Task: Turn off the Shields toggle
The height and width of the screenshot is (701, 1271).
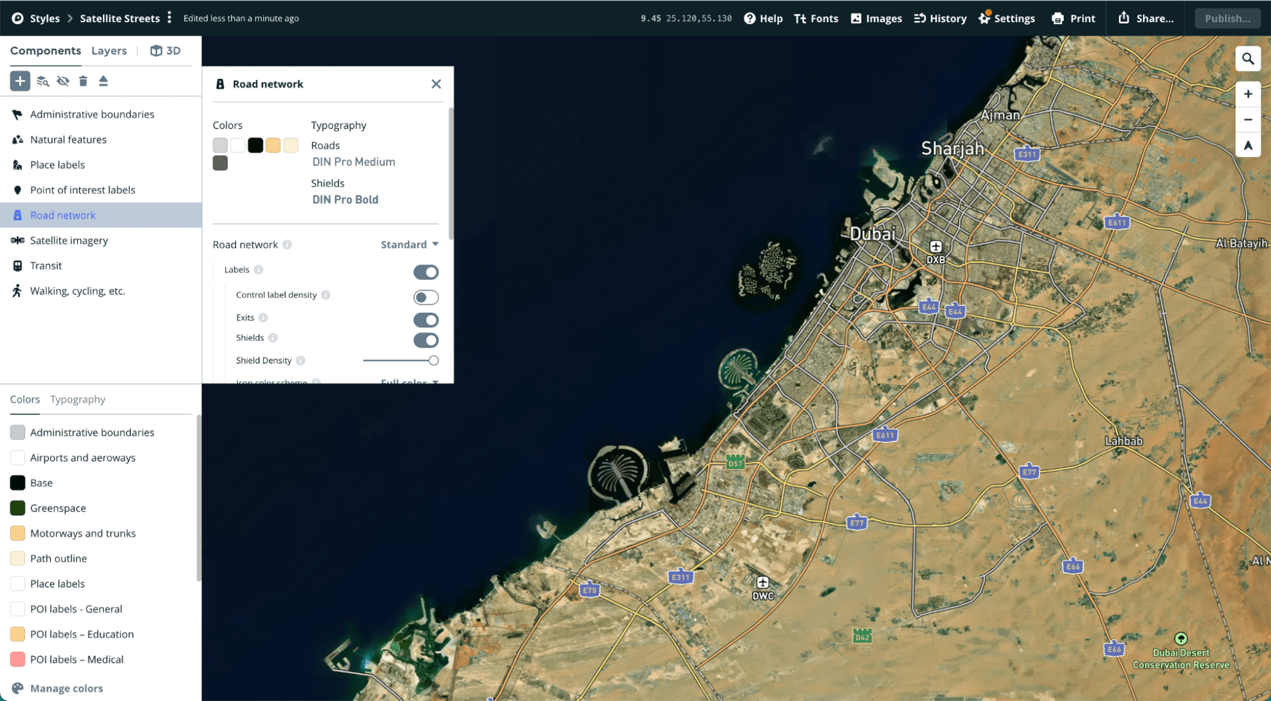Action: point(426,340)
